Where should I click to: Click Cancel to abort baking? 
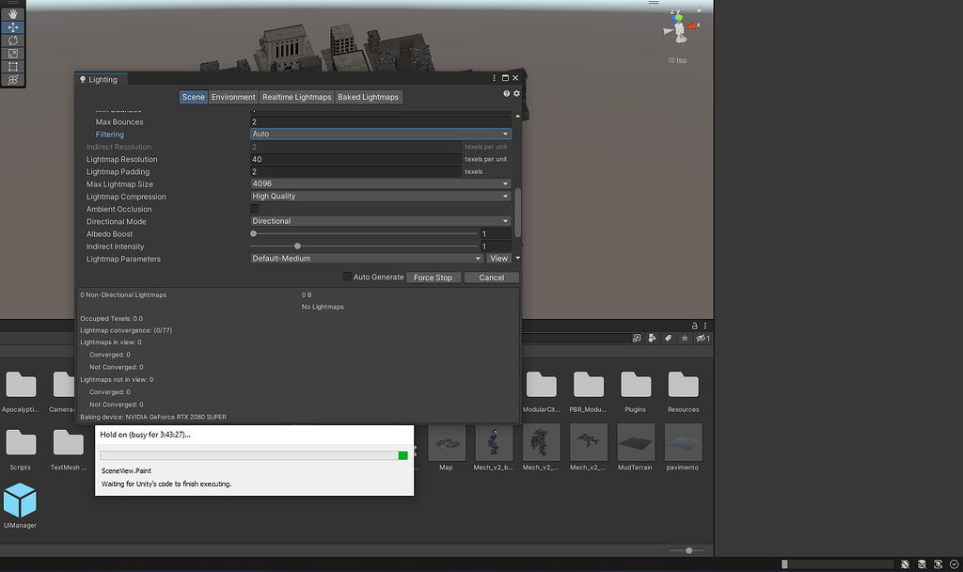pos(491,278)
